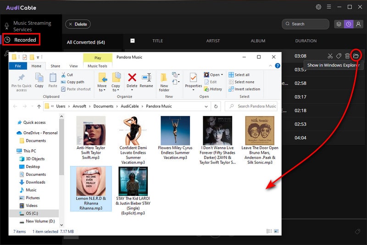The height and width of the screenshot is (245, 367).
Task: Click Select none in ribbon
Action: tap(241, 82)
